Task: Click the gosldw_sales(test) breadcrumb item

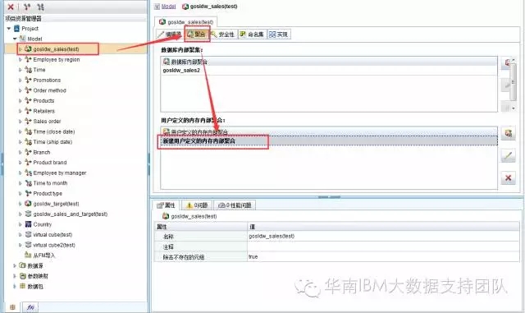Action: click(210, 7)
